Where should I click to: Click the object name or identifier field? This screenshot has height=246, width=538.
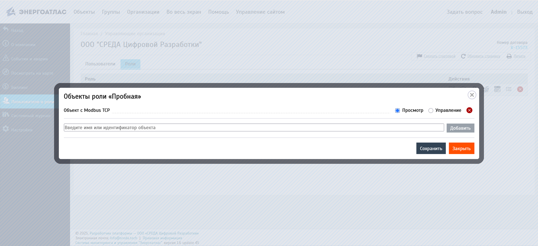[x=254, y=128]
